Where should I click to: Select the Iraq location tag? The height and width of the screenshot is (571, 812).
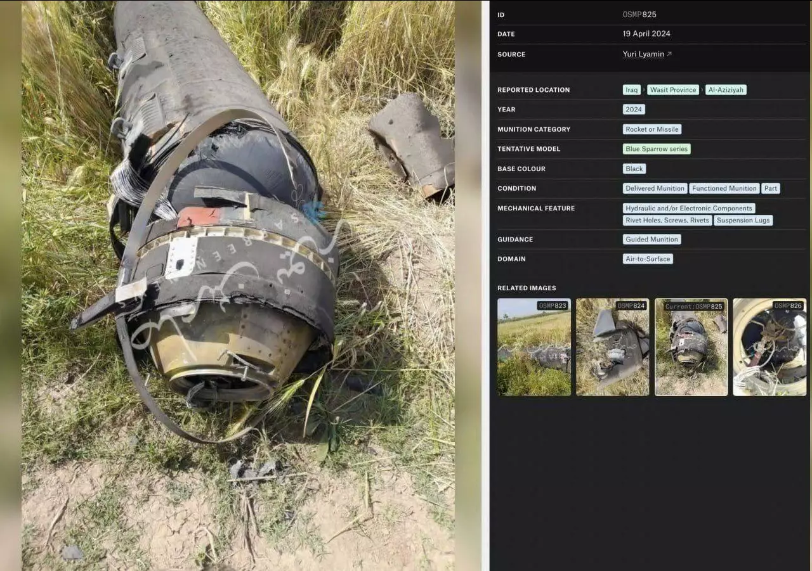pos(631,90)
